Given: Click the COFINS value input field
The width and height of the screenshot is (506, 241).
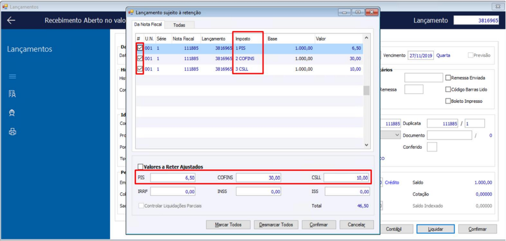Looking at the screenshot, I should [x=259, y=178].
